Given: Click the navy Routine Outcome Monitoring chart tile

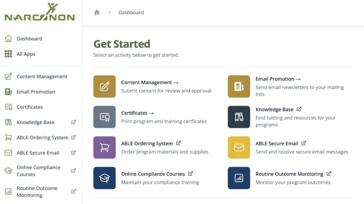Looking at the screenshot, I should 239,178.
